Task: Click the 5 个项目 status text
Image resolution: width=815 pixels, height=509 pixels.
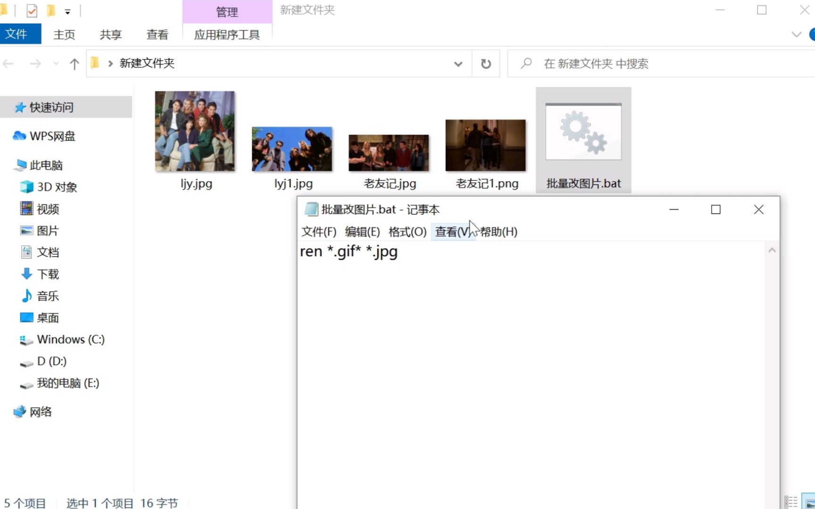Action: [25, 503]
